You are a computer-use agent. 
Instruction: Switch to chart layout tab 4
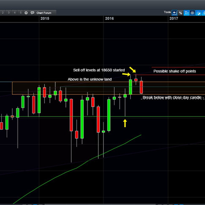click(15, 13)
